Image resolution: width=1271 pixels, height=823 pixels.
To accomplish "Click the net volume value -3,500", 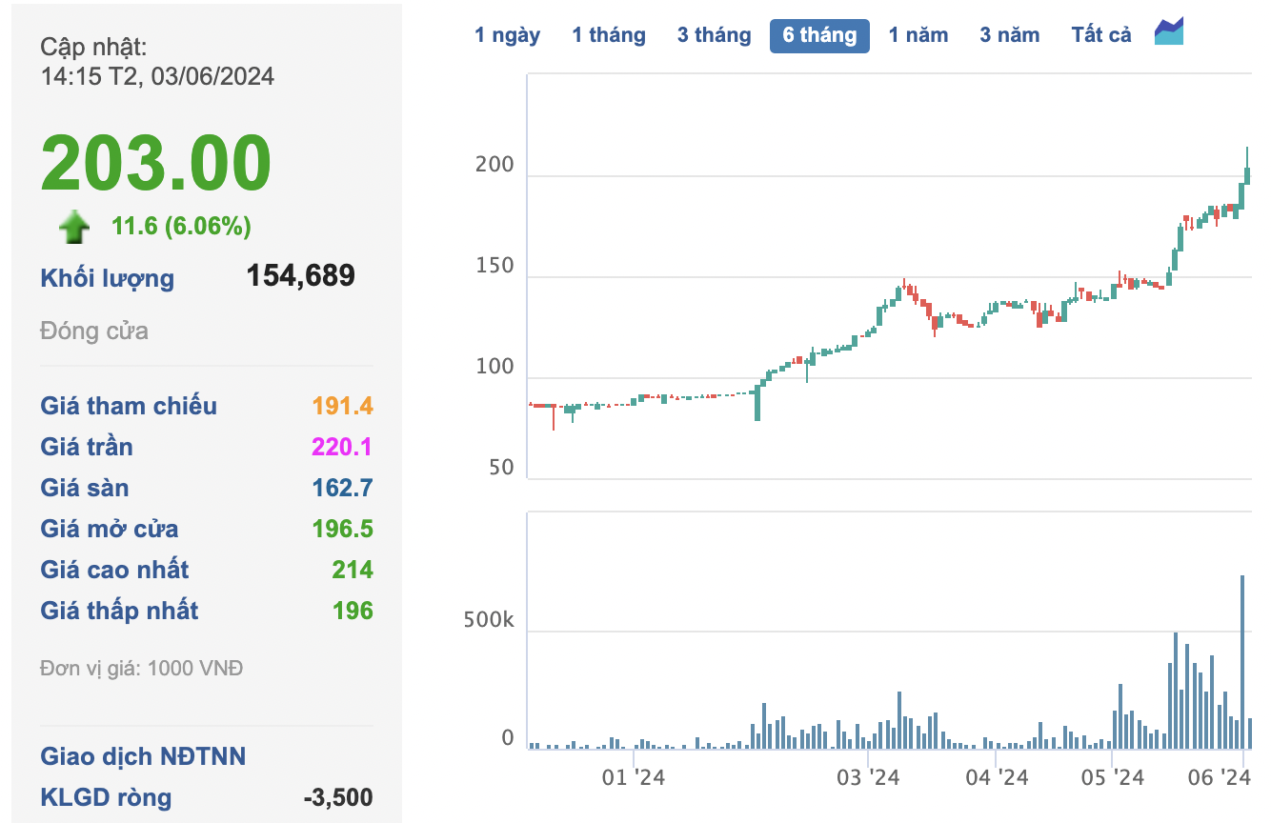I will pos(338,797).
